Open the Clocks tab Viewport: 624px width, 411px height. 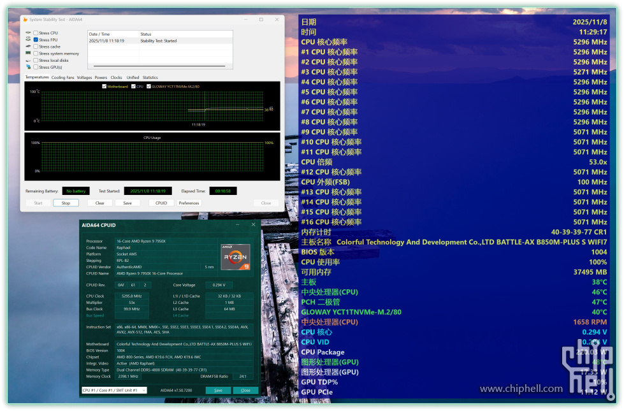coord(116,76)
